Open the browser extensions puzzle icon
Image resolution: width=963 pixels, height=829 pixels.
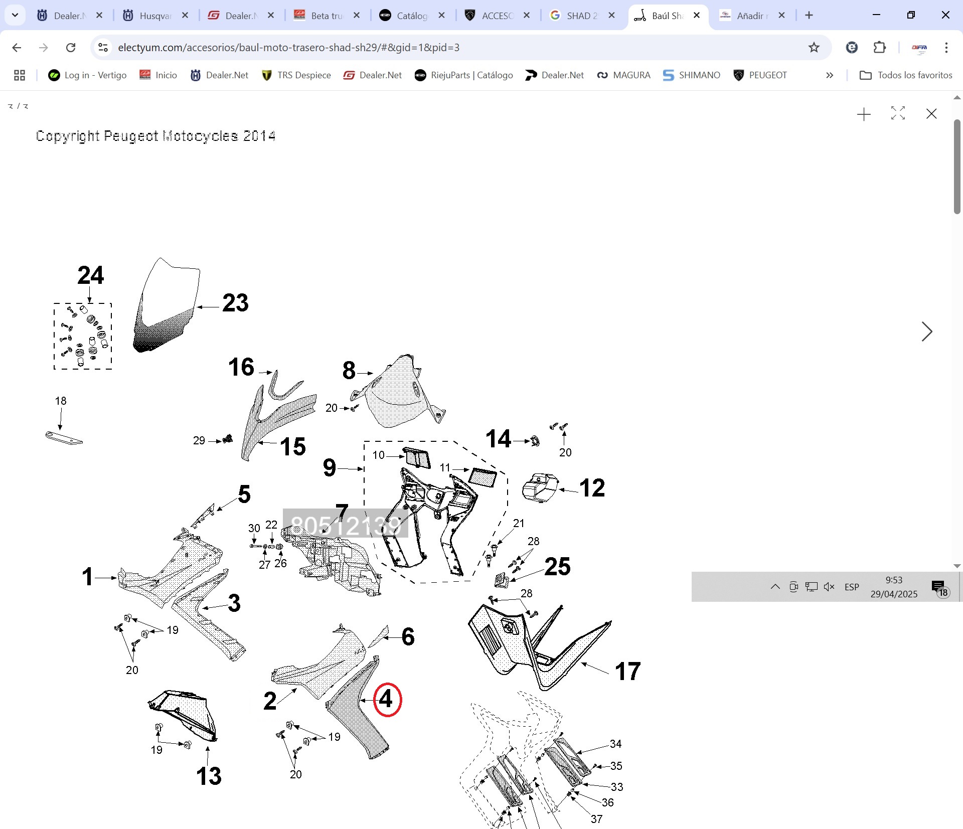(x=879, y=47)
